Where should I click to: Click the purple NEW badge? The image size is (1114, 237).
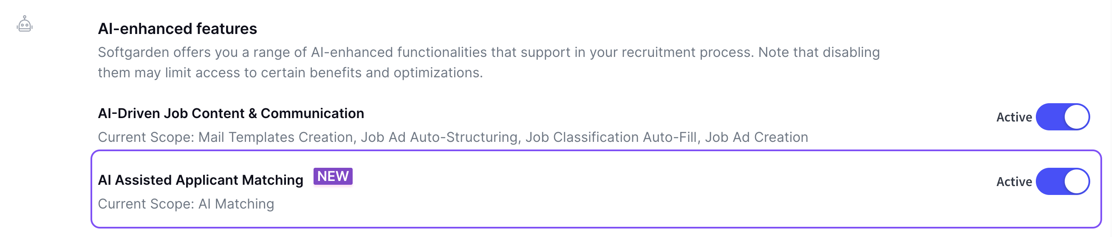(x=333, y=176)
